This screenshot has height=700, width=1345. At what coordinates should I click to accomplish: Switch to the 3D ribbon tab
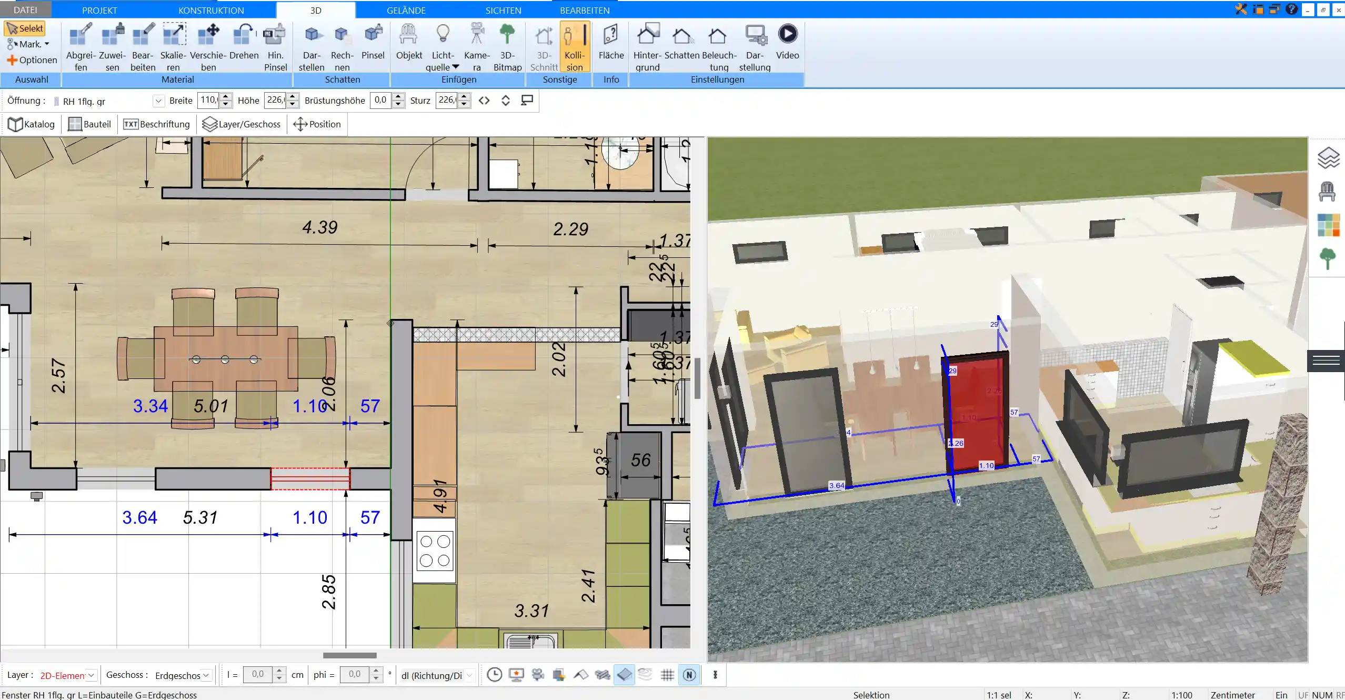click(316, 10)
